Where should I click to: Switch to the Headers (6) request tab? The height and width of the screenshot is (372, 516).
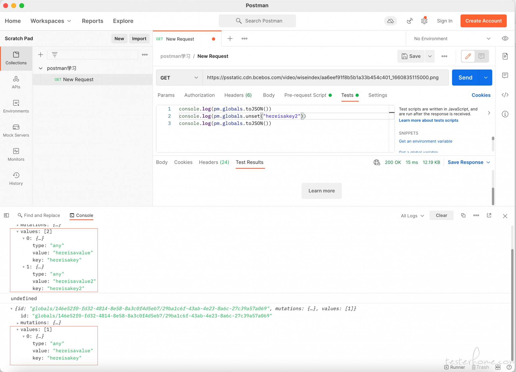238,95
